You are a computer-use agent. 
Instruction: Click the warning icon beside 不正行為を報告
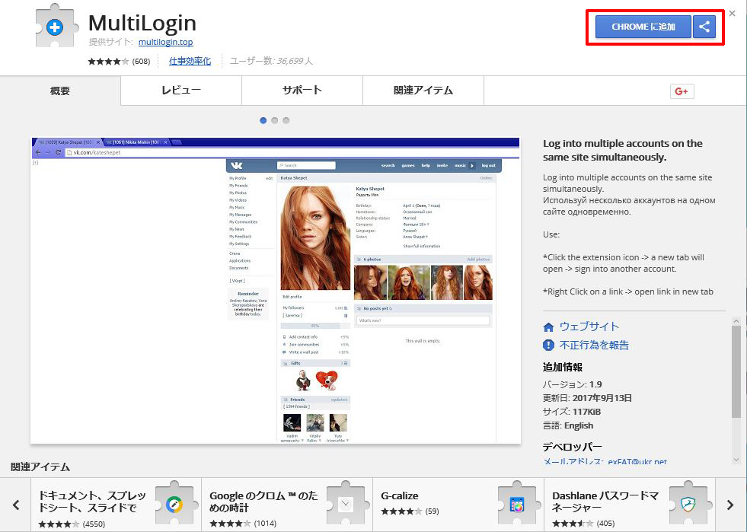(548, 346)
